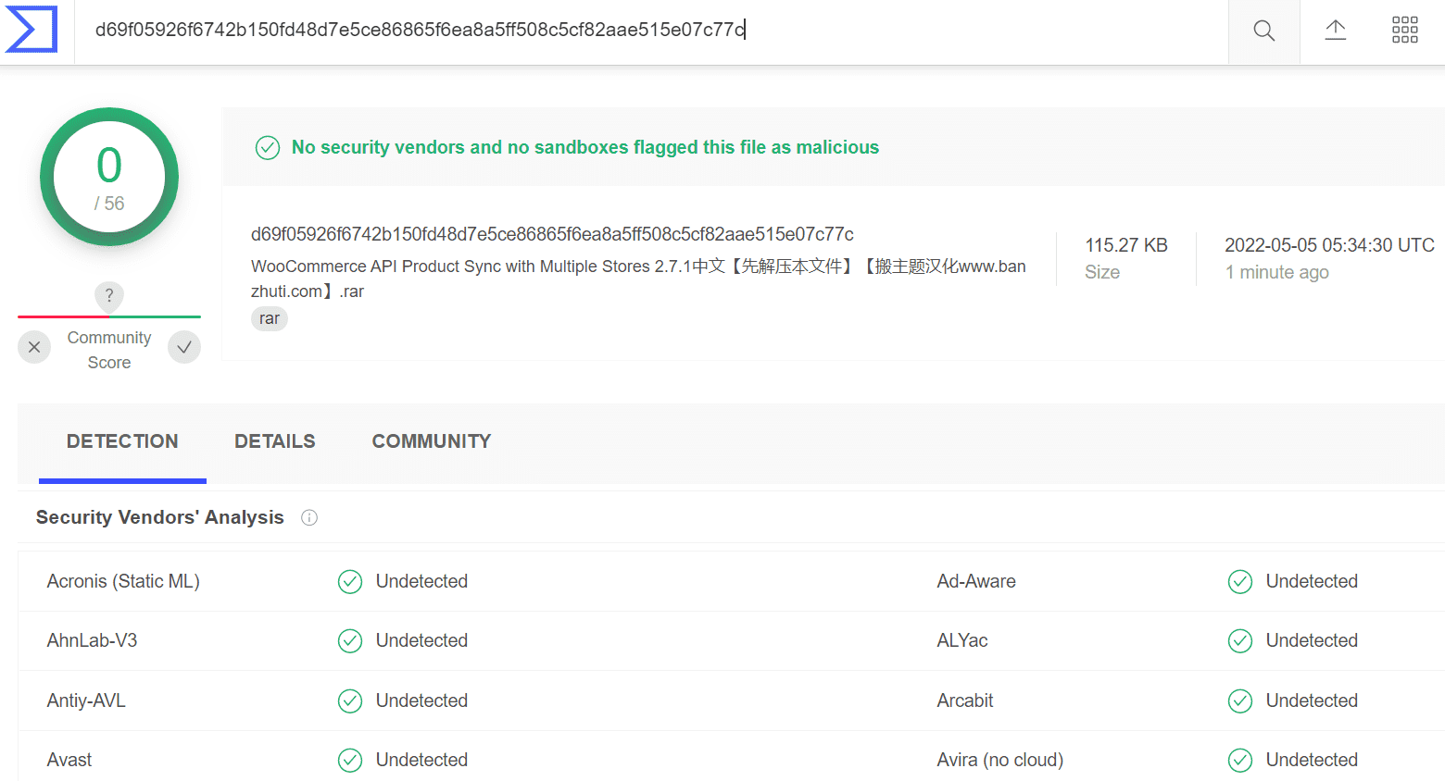Click the Avast vendor name
The image size is (1445, 781).
click(x=69, y=760)
